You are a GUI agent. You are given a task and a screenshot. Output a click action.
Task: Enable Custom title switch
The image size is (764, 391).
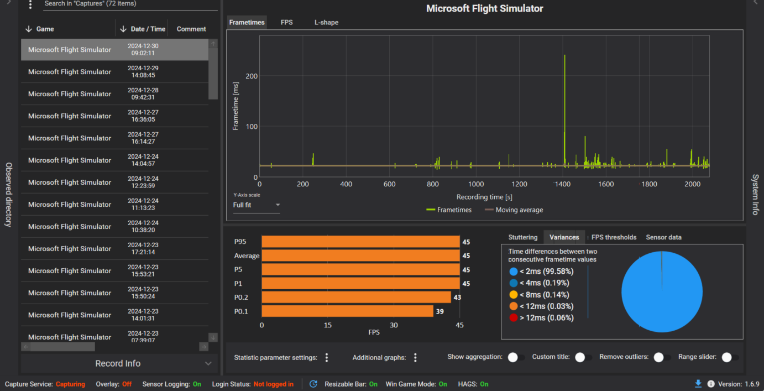[583, 357]
